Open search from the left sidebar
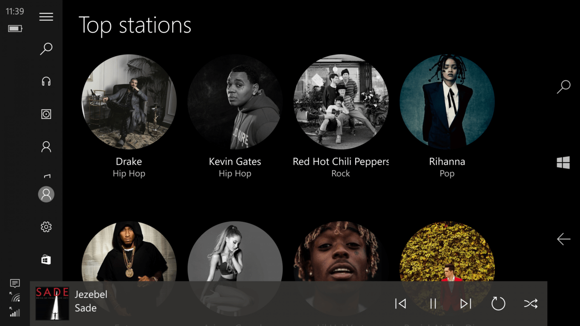Image resolution: width=580 pixels, height=326 pixels. pyautogui.click(x=46, y=49)
